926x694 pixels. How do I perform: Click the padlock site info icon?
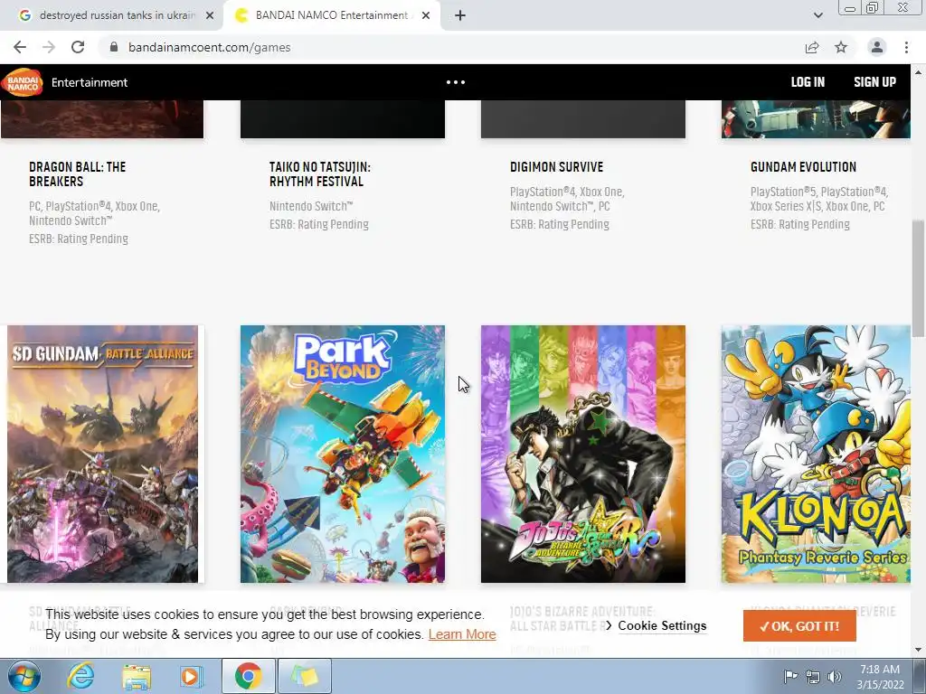[x=114, y=47]
